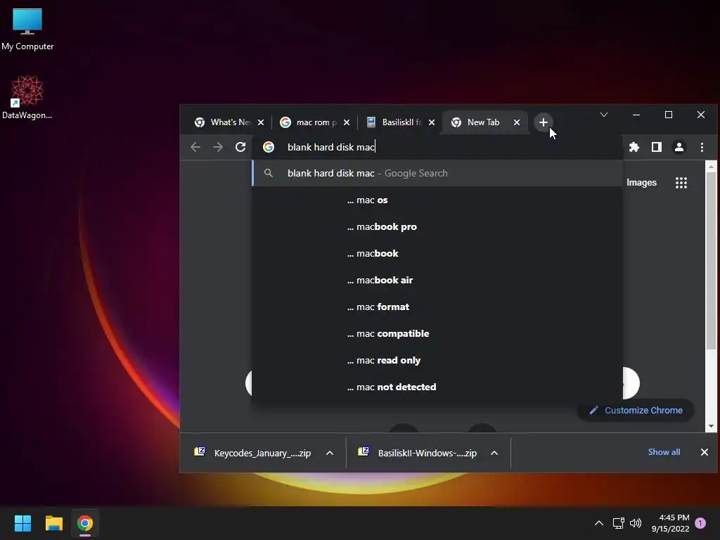Screen dimensions: 720x540
Task: Select the 'mac not detected' suggestion
Action: 437,387
